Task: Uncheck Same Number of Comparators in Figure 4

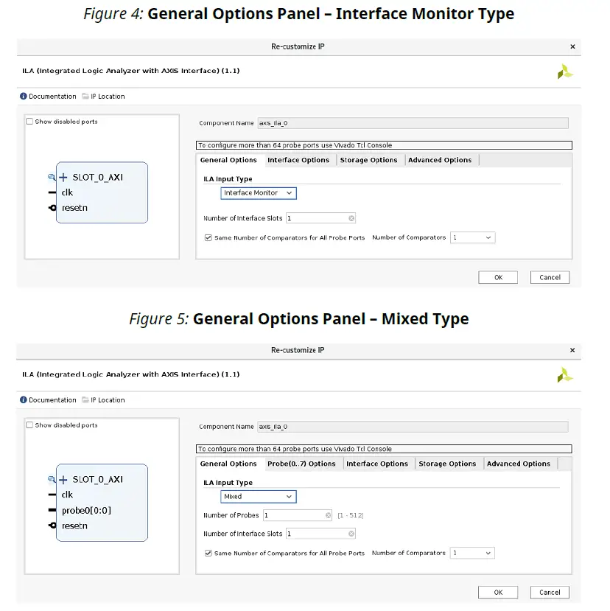Action: (x=208, y=238)
